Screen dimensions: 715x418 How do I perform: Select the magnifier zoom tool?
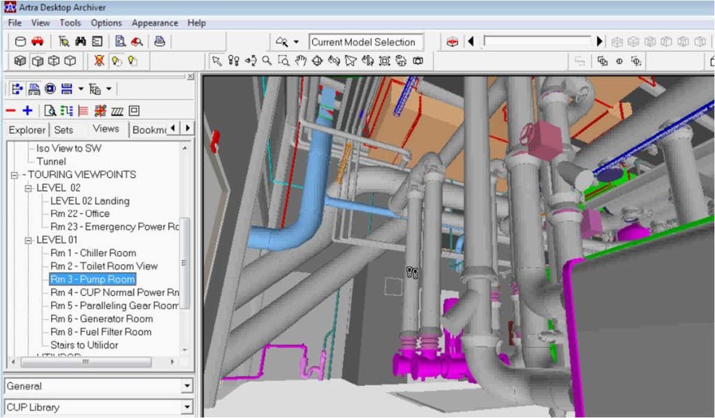(267, 61)
